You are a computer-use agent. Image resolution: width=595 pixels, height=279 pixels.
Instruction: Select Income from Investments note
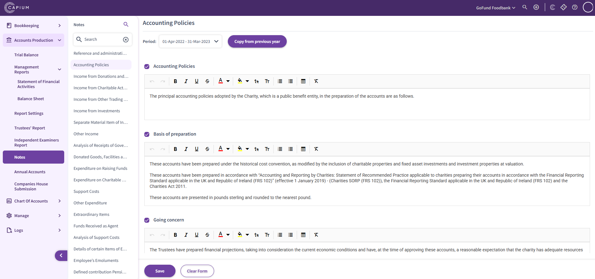click(97, 111)
